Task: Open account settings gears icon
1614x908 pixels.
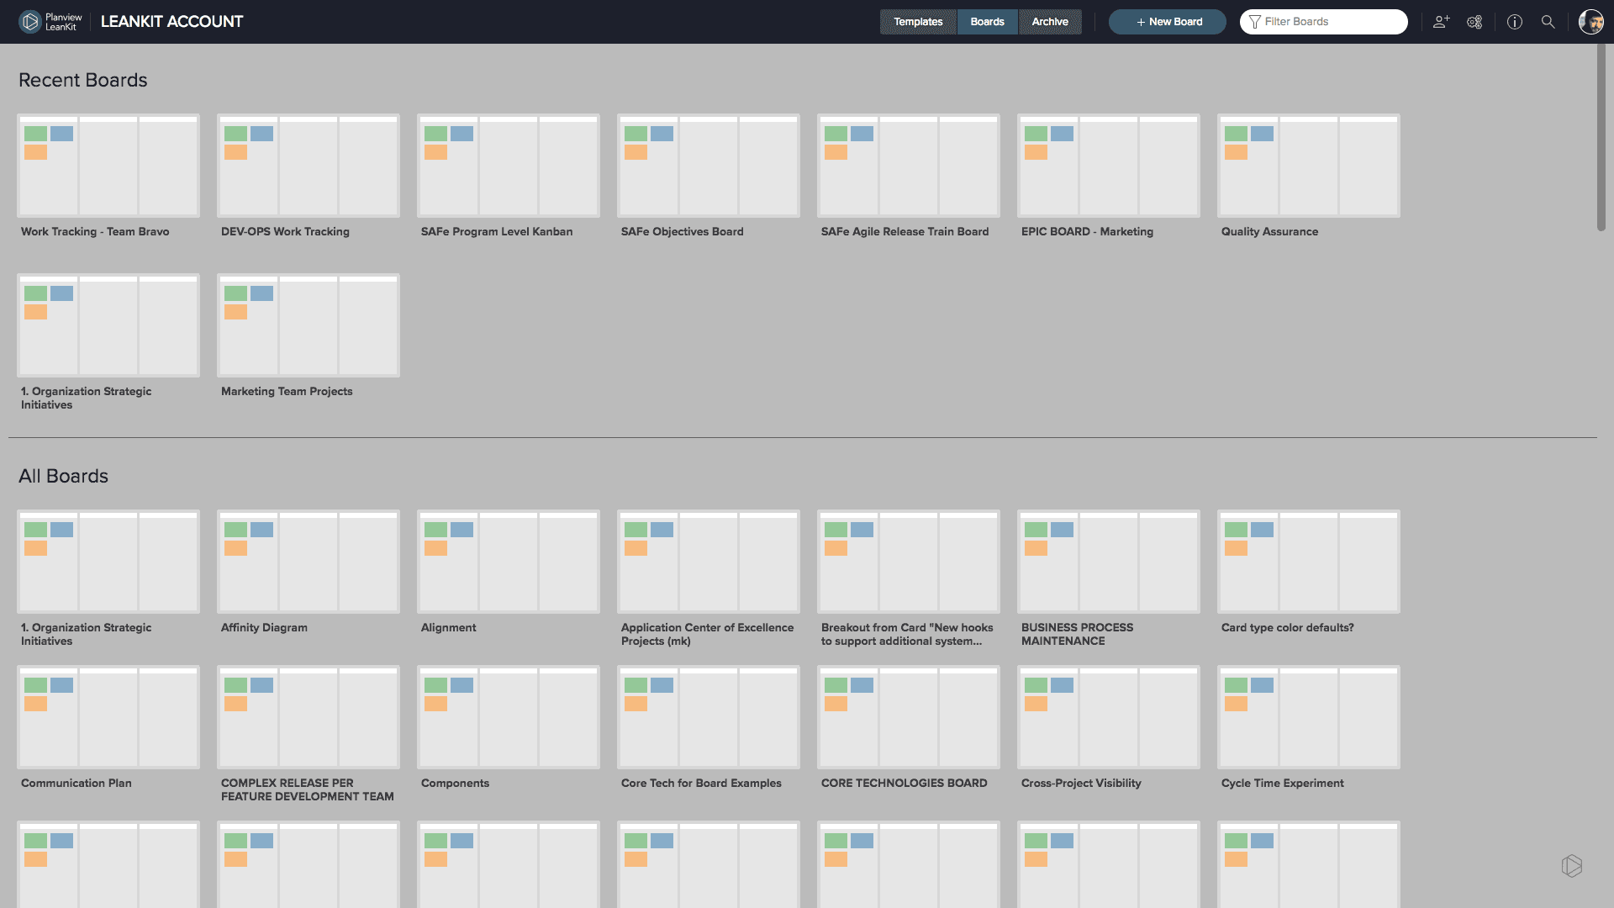Action: point(1474,22)
